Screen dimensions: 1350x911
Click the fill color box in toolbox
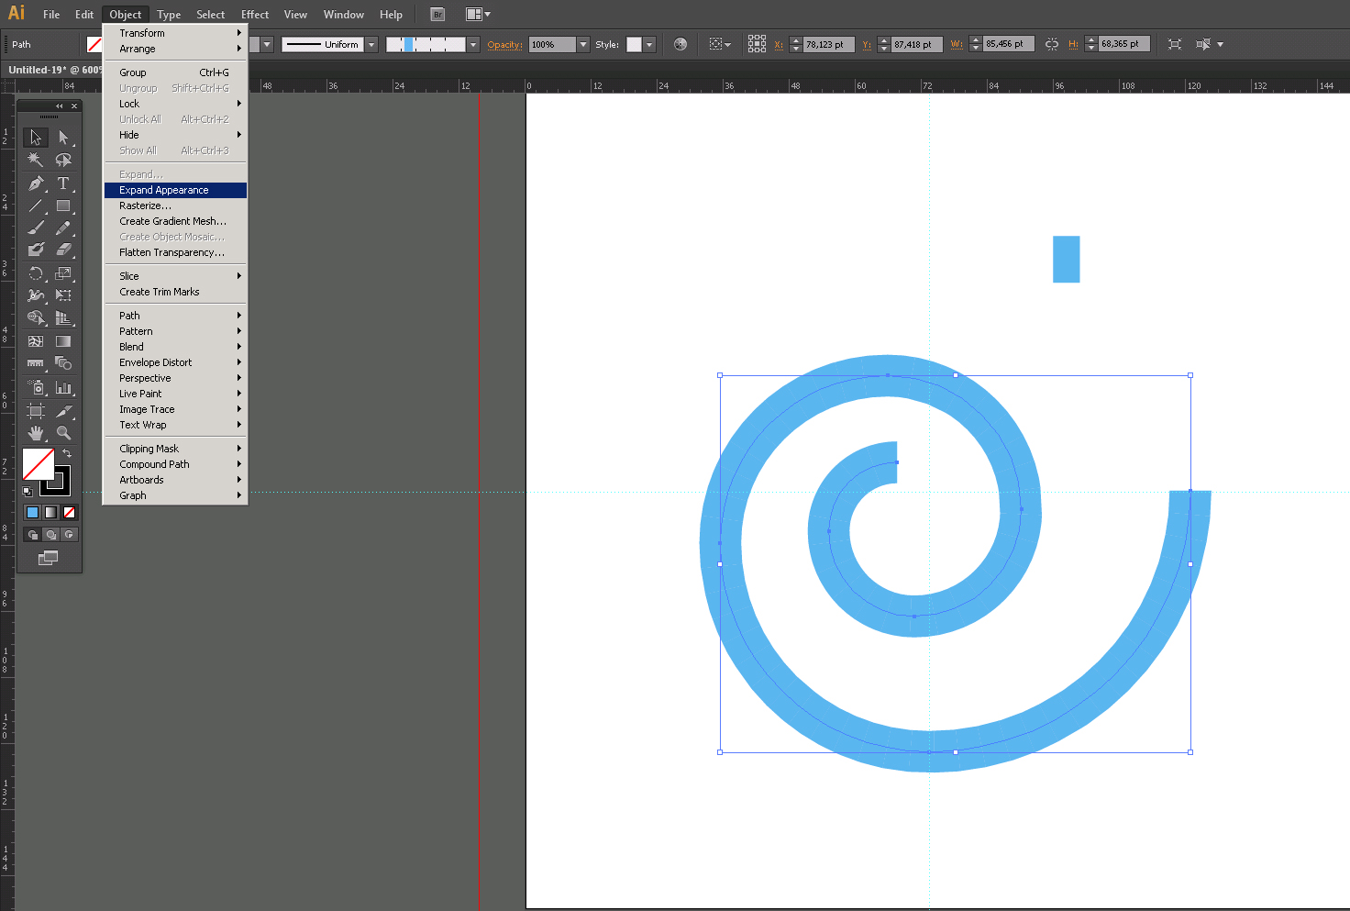tap(38, 464)
